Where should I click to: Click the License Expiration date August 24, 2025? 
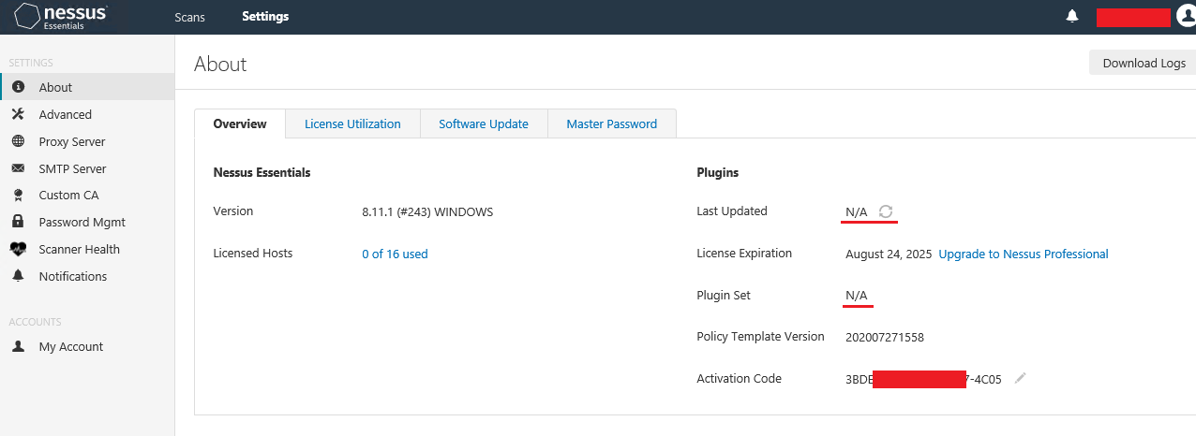point(889,254)
